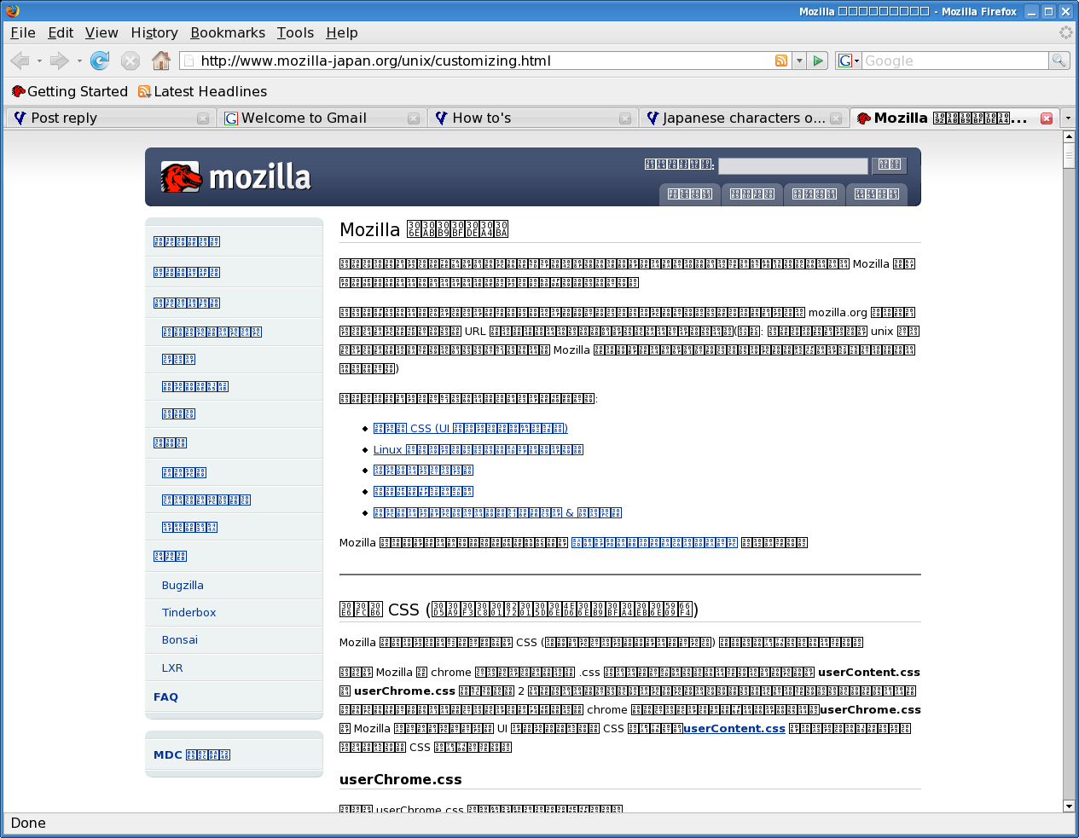Open the History menu
Image resolution: width=1079 pixels, height=838 pixels.
tap(154, 32)
